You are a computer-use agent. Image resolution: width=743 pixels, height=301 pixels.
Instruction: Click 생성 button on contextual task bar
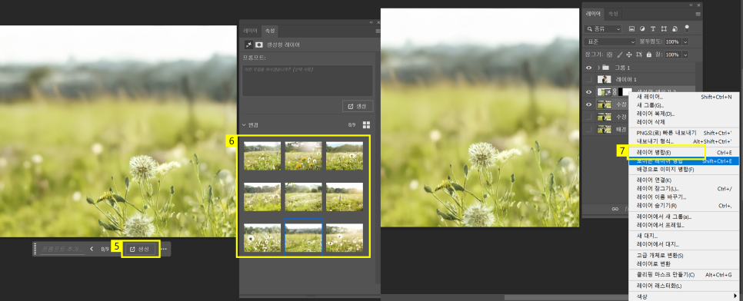pos(140,249)
